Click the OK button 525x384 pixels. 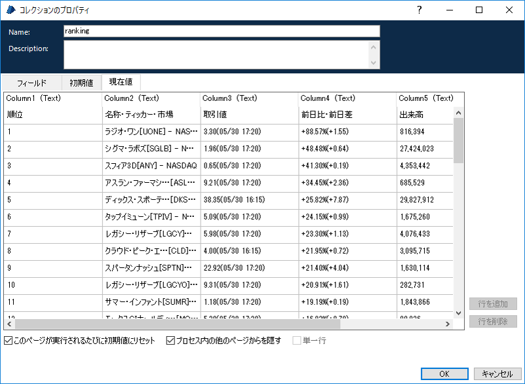(x=444, y=374)
